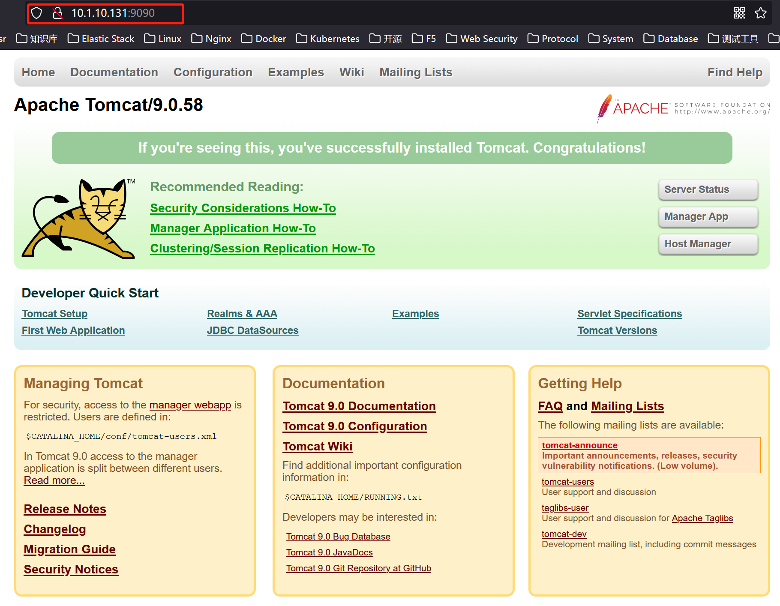The image size is (780, 606).
Task: Click the Manager App button
Action: point(708,217)
